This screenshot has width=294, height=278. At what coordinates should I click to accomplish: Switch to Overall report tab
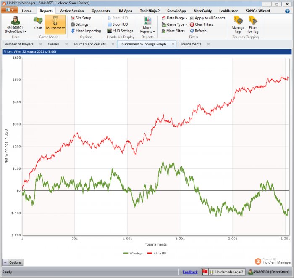(x=53, y=44)
